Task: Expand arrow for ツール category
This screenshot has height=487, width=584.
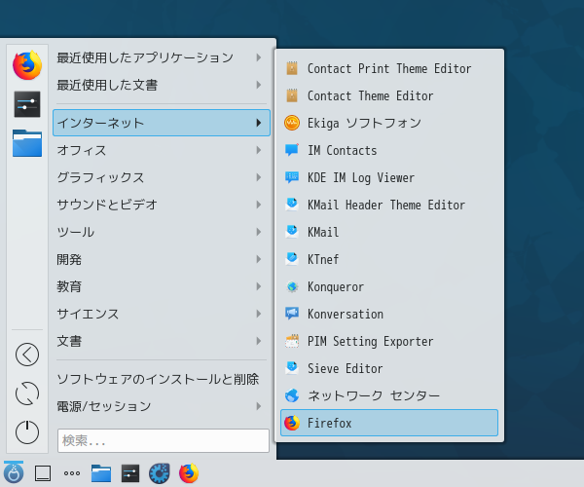Action: pos(259,232)
